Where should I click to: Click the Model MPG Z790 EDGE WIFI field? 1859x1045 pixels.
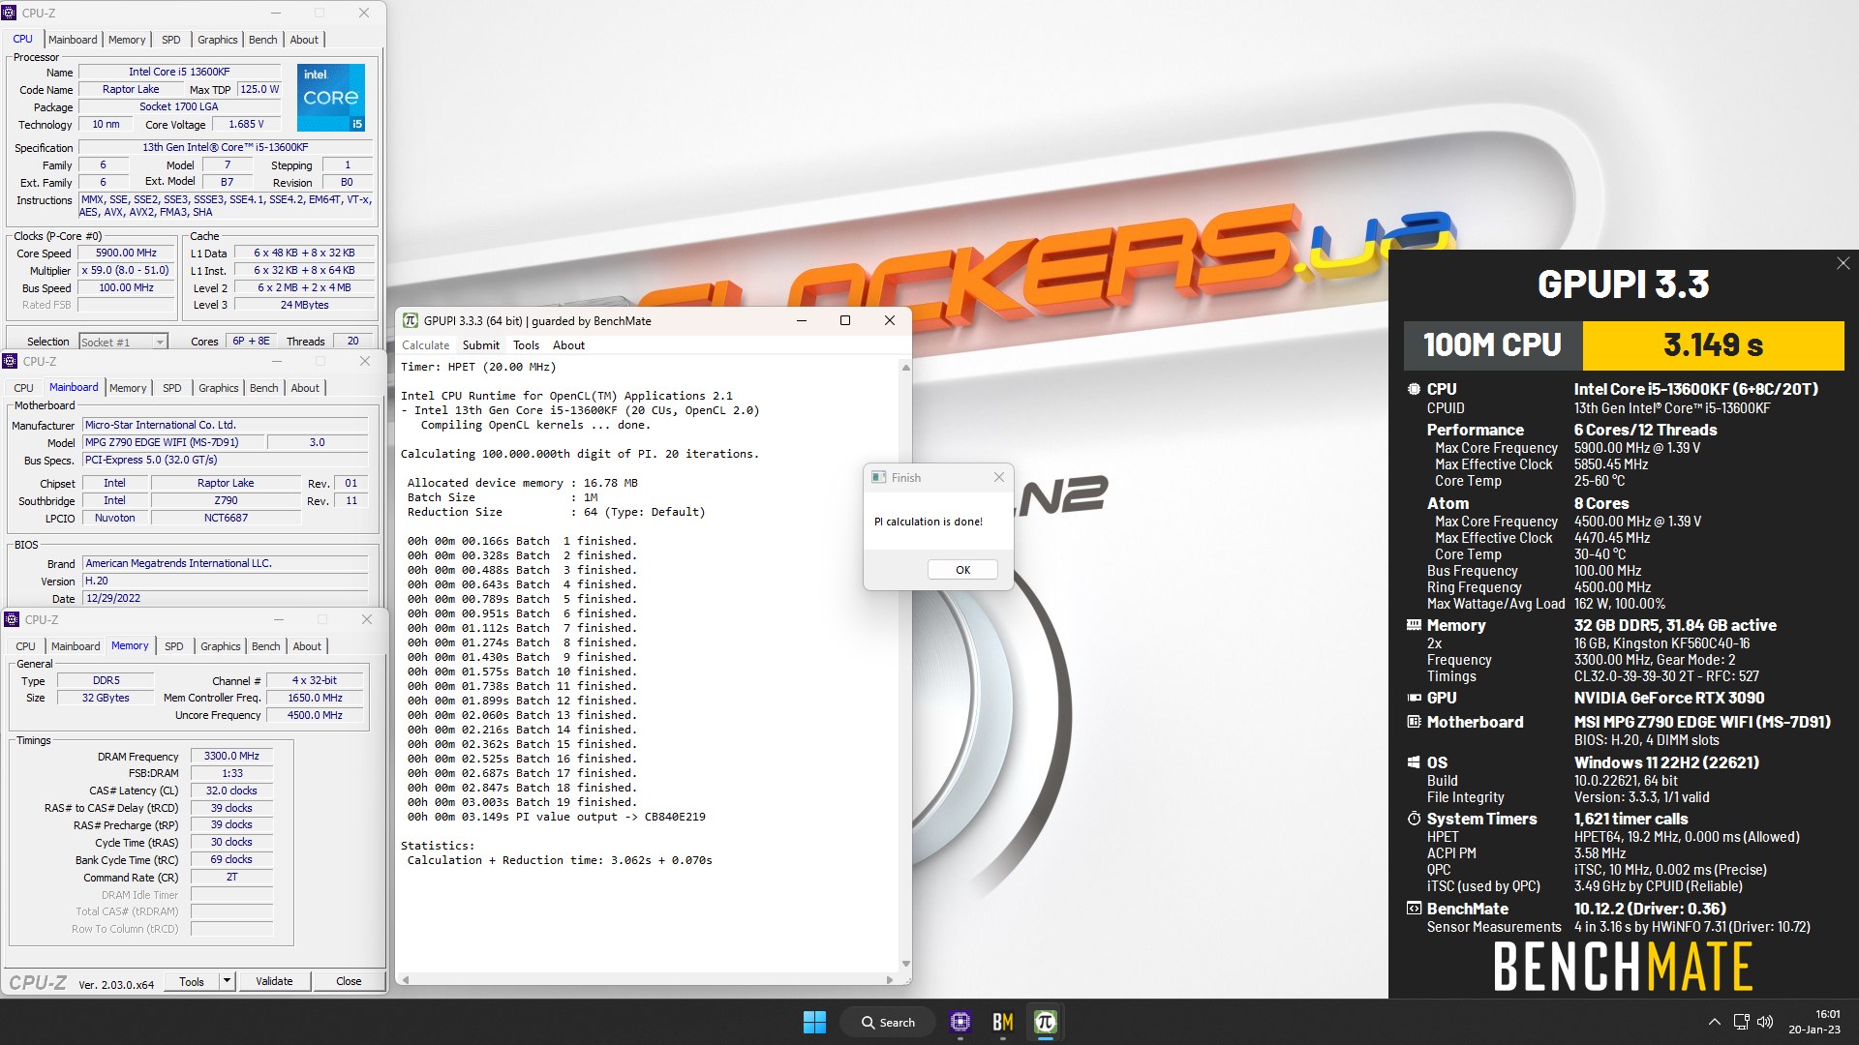(x=172, y=442)
